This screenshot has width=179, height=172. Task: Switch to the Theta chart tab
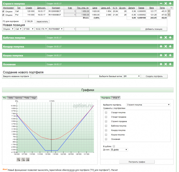(27, 98)
